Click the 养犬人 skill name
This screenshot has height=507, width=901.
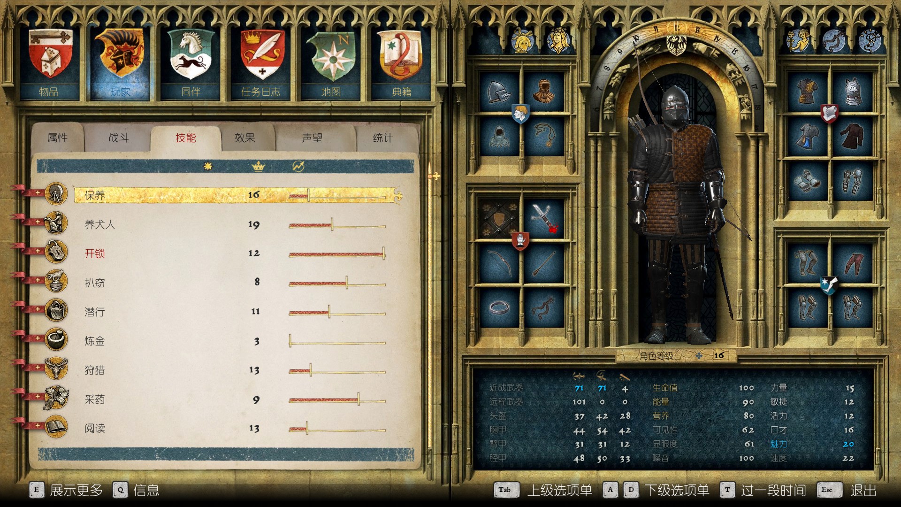pyautogui.click(x=100, y=224)
